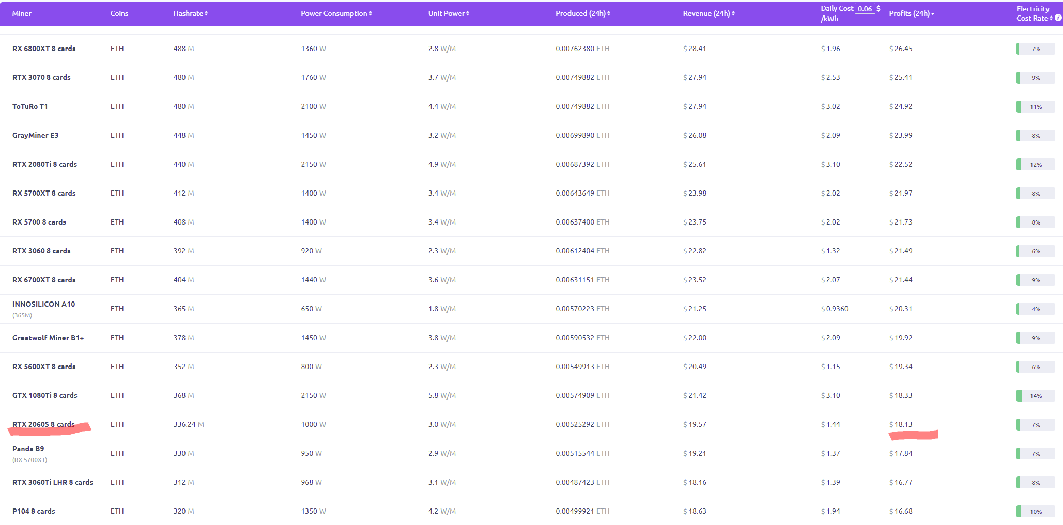The width and height of the screenshot is (1063, 525).
Task: Open the RX 6800XT 8 cards miner
Action: [44, 49]
